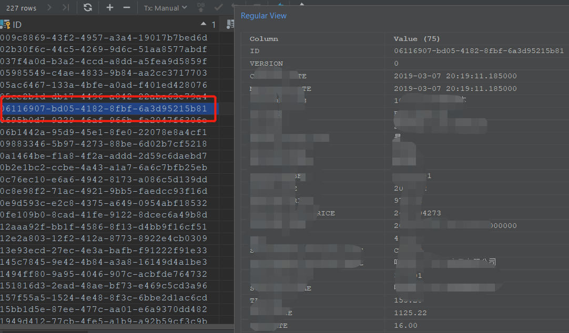Submit changes with the DB upload icon
Screen dimensions: 569x333
tap(201, 7)
